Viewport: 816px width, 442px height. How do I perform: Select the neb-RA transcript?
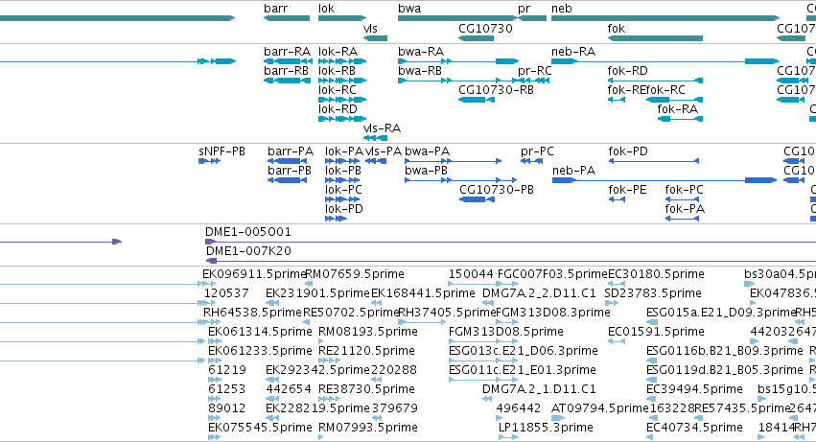(665, 61)
